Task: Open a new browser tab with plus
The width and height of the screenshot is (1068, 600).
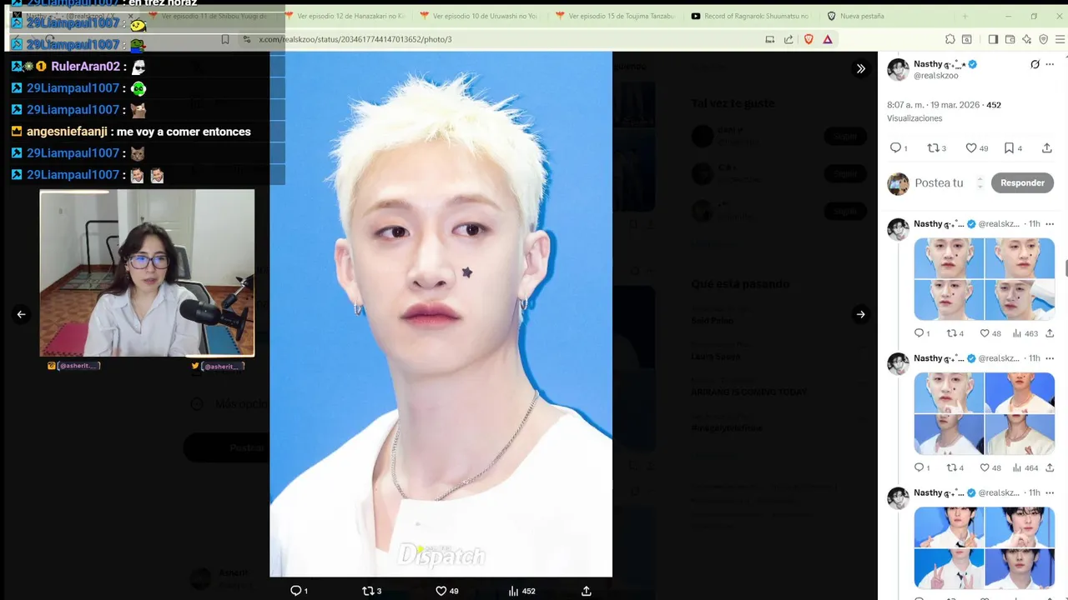Action: 965,16
